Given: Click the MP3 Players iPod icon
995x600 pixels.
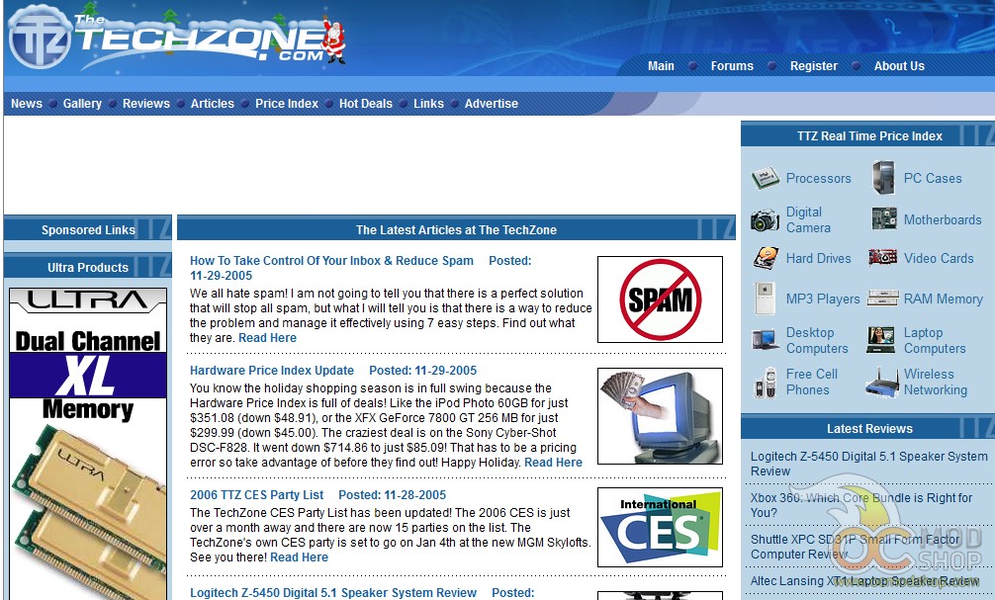Looking at the screenshot, I should click(x=765, y=299).
